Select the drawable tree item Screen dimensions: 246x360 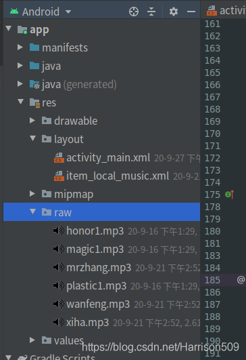pos(76,121)
